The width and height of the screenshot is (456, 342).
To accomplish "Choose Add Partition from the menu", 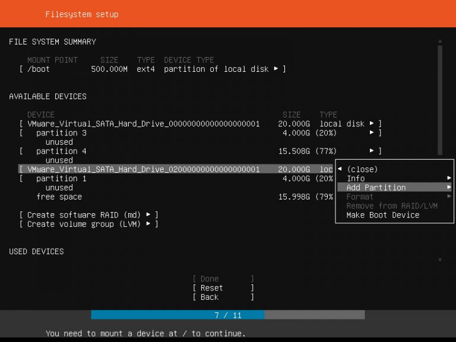I will pos(394,187).
